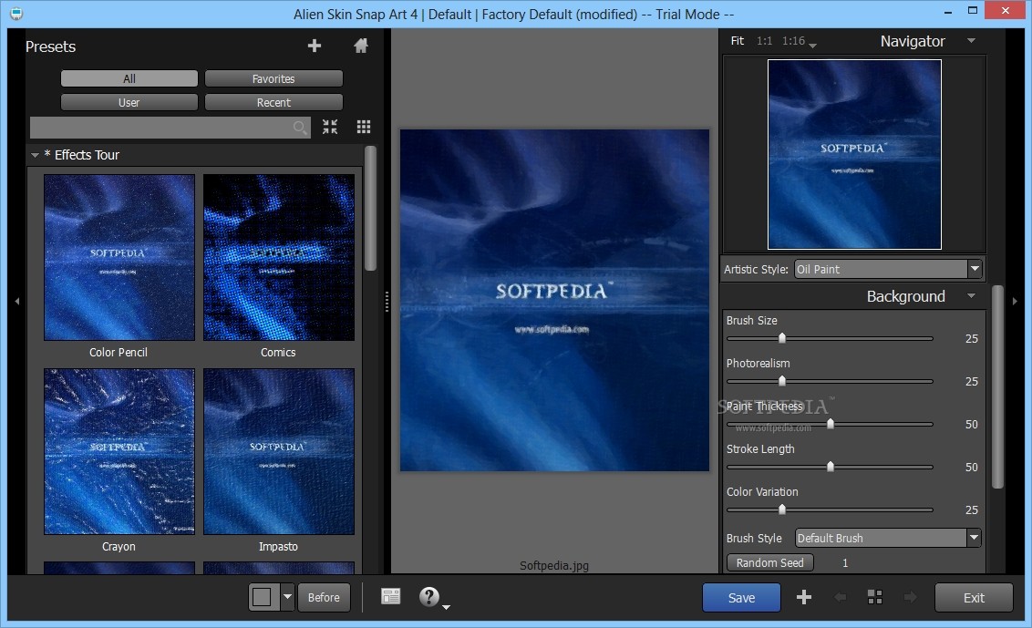Go to next image arrow
Viewport: 1032px width, 628px height.
(910, 597)
